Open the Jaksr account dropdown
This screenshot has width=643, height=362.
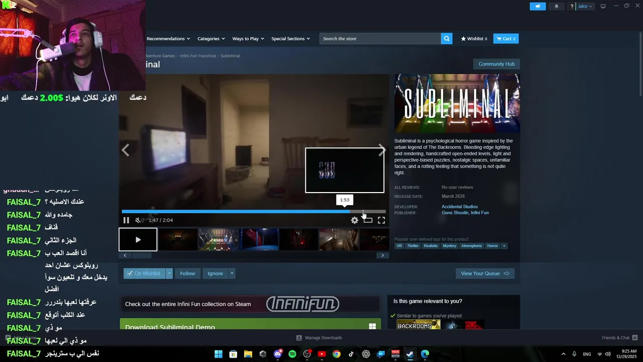point(585,7)
